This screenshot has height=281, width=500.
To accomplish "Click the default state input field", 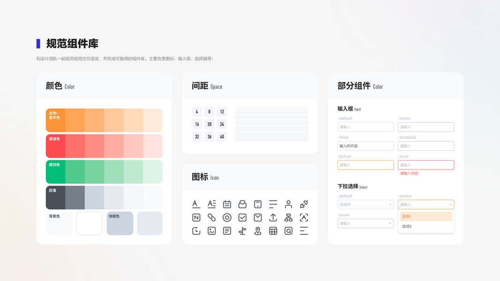I will (366, 127).
